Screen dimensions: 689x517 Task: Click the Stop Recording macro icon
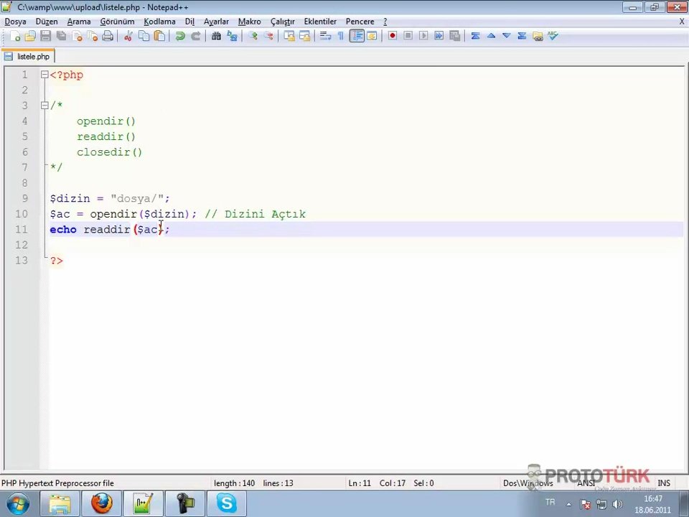tap(408, 36)
